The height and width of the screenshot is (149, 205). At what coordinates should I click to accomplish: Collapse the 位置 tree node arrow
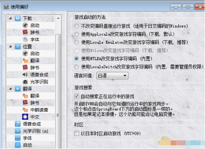coord(10,47)
